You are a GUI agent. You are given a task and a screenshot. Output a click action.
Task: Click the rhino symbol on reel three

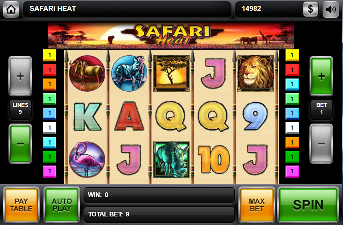(x=171, y=160)
